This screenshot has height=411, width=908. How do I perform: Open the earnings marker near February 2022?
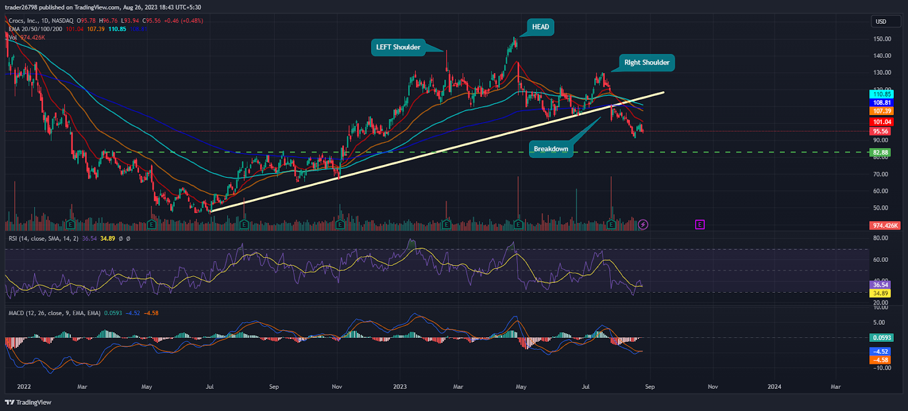(x=71, y=224)
